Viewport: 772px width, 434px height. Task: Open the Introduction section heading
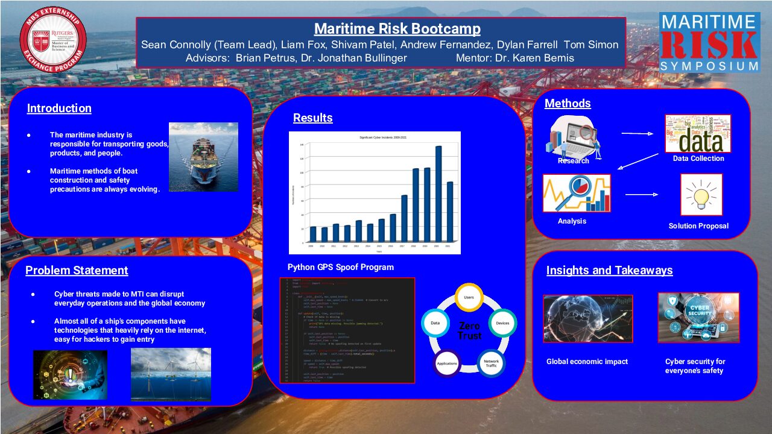pyautogui.click(x=59, y=108)
